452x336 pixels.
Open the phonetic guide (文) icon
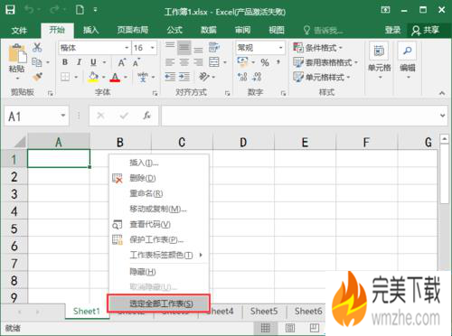(x=143, y=78)
